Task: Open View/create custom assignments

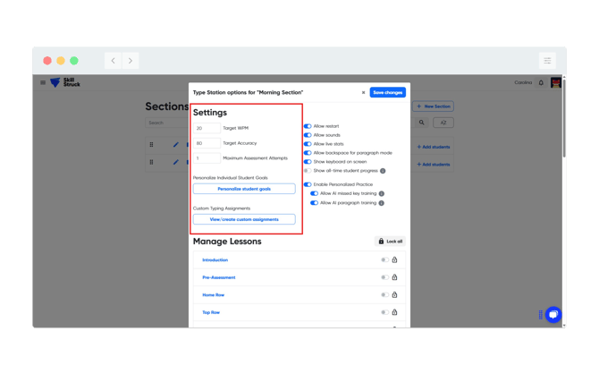Action: (x=244, y=219)
